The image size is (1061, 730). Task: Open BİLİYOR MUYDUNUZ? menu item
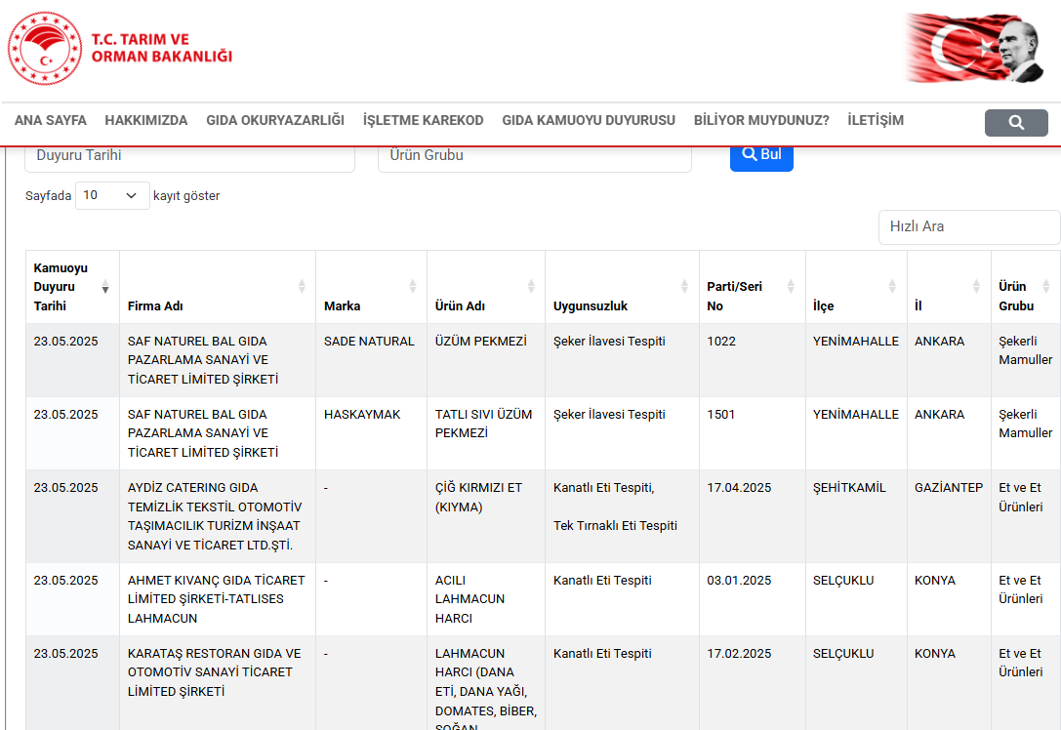point(761,120)
